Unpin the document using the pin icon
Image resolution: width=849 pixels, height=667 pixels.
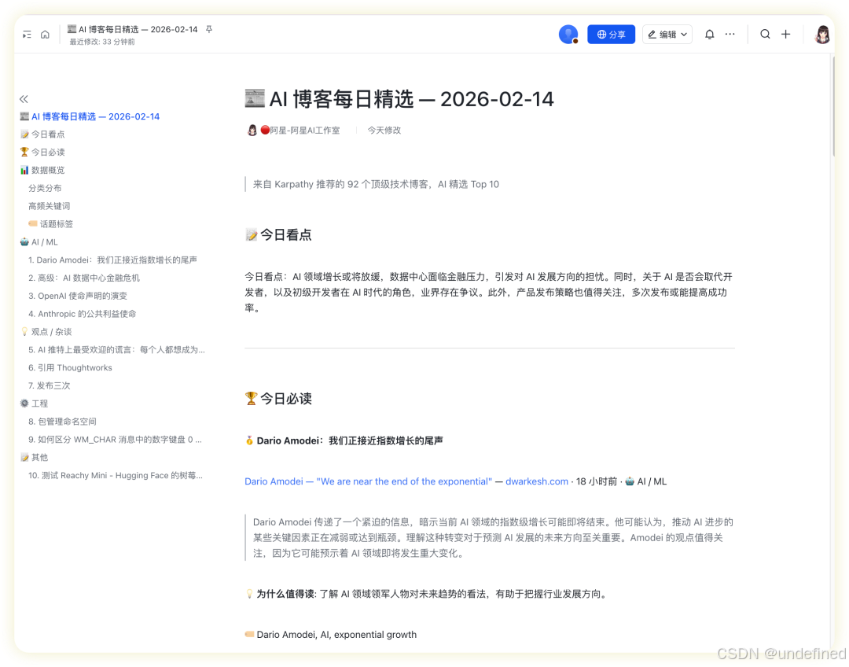pyautogui.click(x=209, y=28)
